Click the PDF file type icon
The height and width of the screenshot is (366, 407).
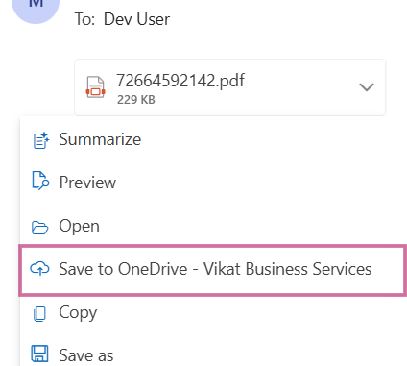[x=95, y=86]
